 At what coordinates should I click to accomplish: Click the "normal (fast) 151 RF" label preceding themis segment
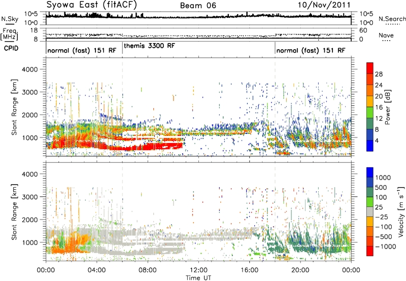pyautogui.click(x=82, y=50)
